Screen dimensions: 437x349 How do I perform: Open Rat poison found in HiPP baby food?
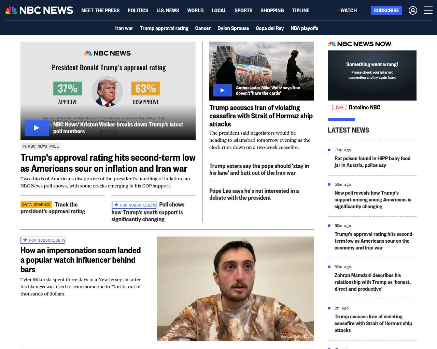pyautogui.click(x=372, y=162)
